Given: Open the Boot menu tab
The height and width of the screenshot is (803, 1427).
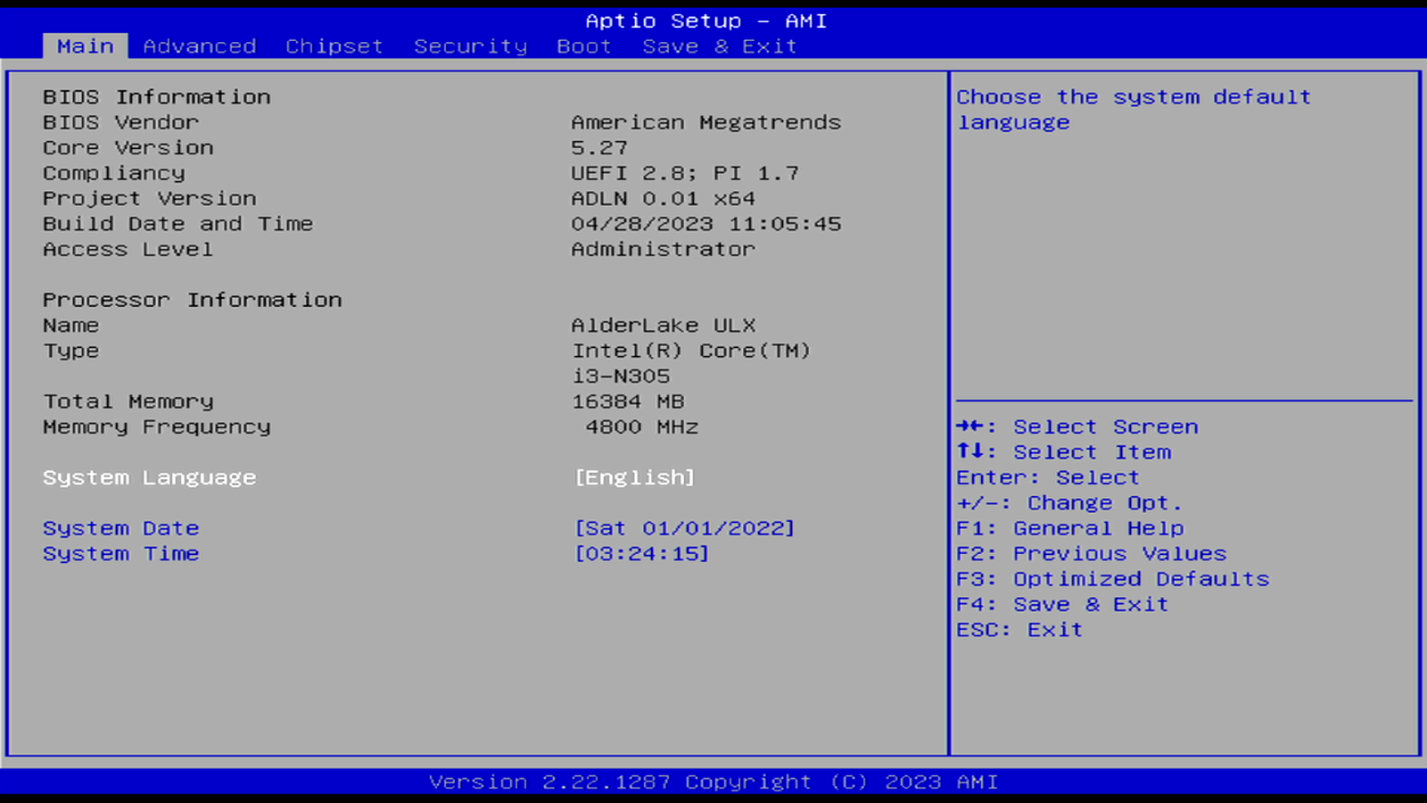Looking at the screenshot, I should 583,46.
